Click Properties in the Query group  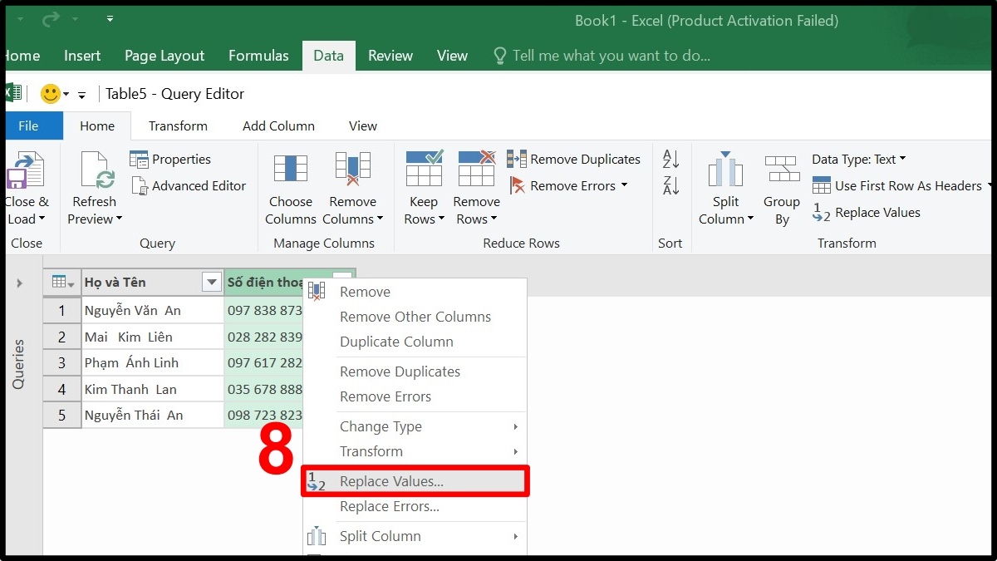coord(179,159)
